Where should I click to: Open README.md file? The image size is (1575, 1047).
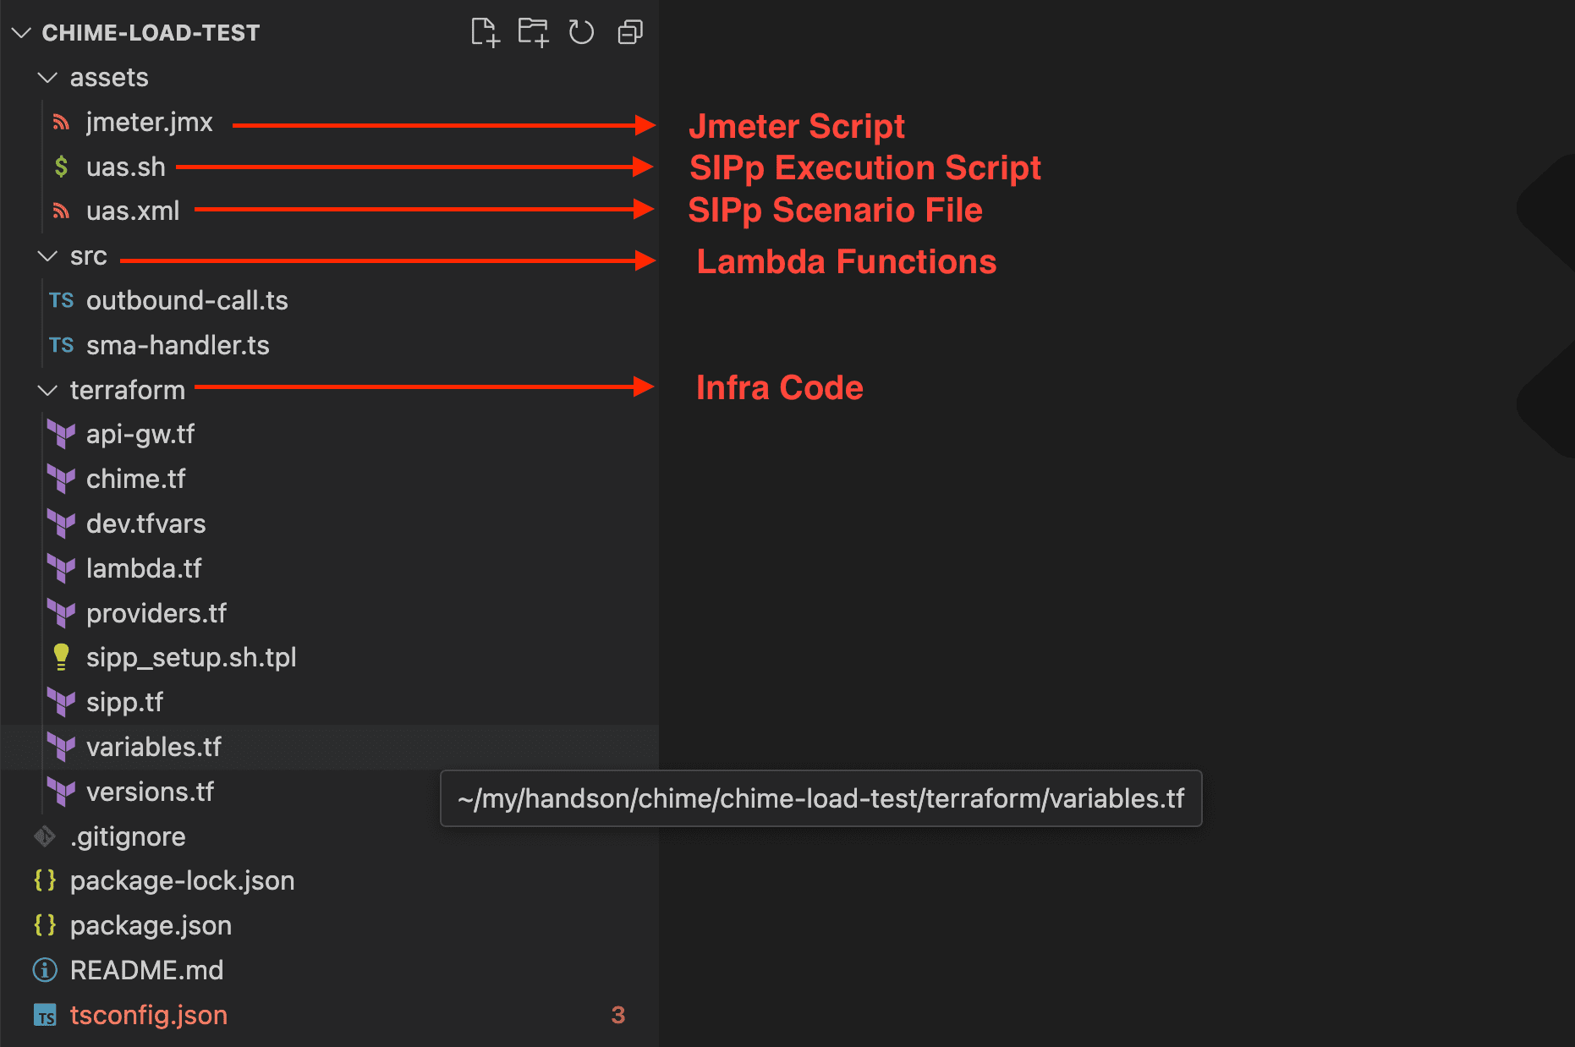(147, 971)
